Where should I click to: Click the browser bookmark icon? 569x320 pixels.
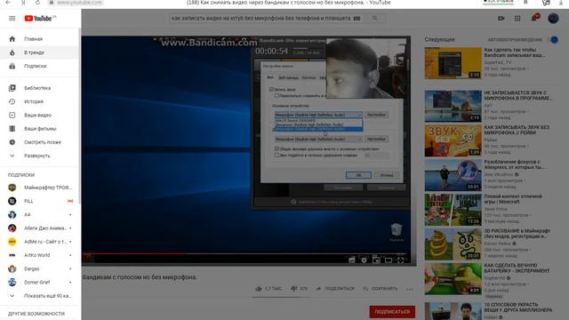coord(525,2)
